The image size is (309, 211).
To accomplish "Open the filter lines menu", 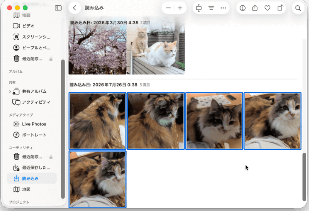I will pos(211,8).
